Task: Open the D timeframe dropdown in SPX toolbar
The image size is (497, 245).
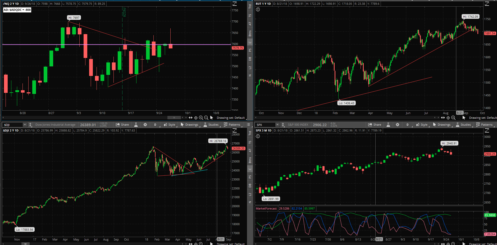Action: click(408, 125)
